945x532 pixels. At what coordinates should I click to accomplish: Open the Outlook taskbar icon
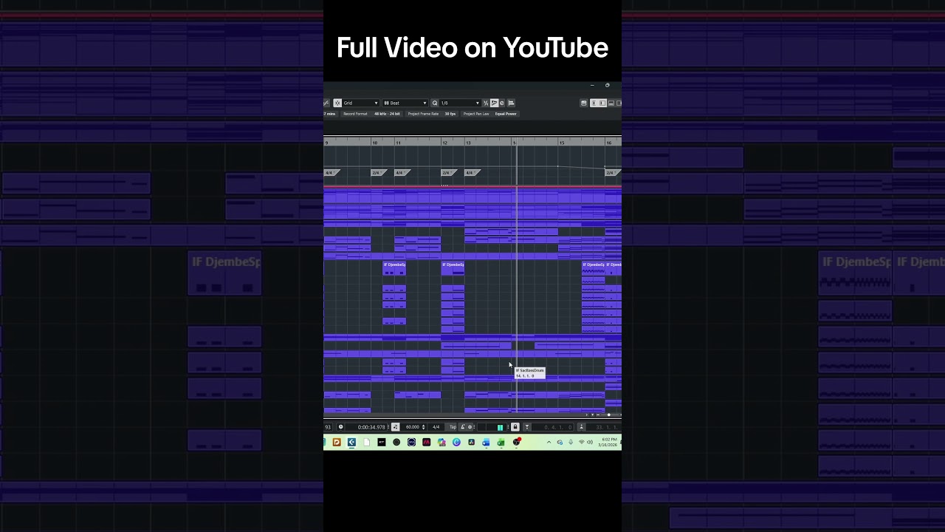click(486, 443)
